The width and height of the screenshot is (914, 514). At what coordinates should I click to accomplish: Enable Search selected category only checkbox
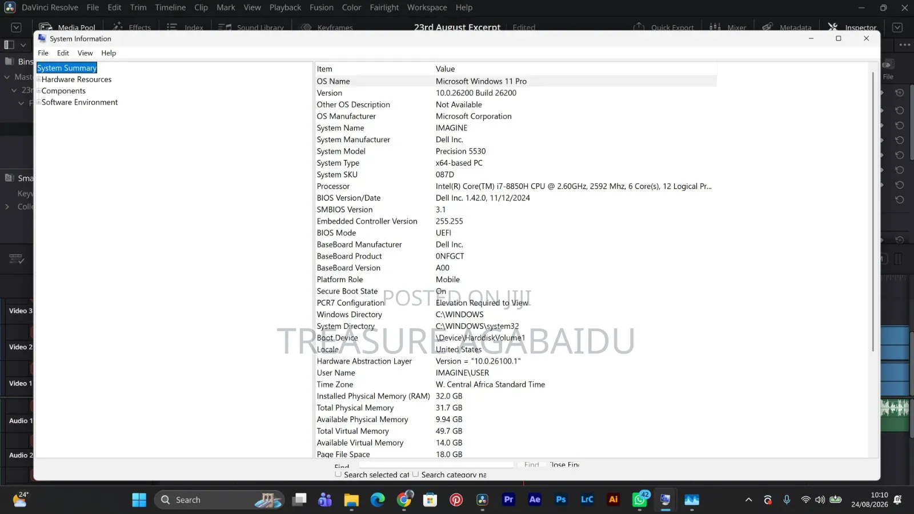tap(338, 474)
